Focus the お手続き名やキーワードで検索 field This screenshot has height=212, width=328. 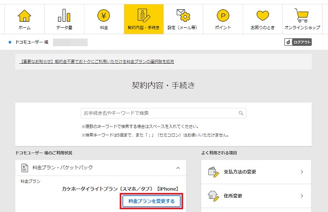click(163, 113)
